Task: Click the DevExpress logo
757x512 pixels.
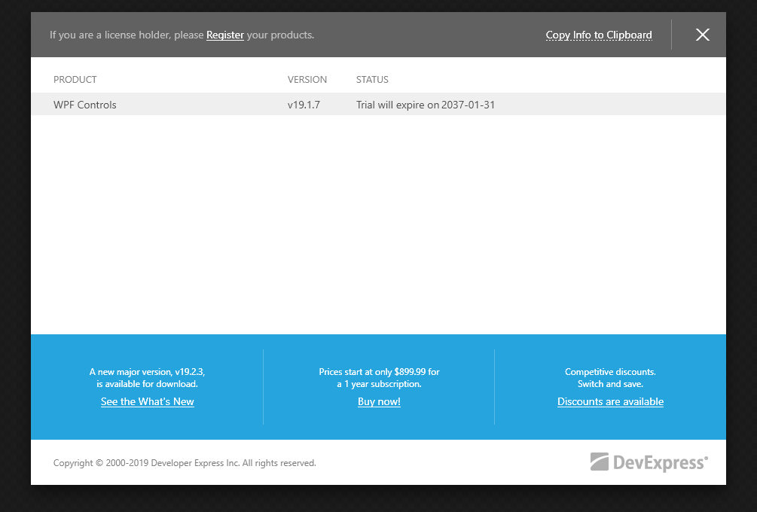Action: point(649,462)
